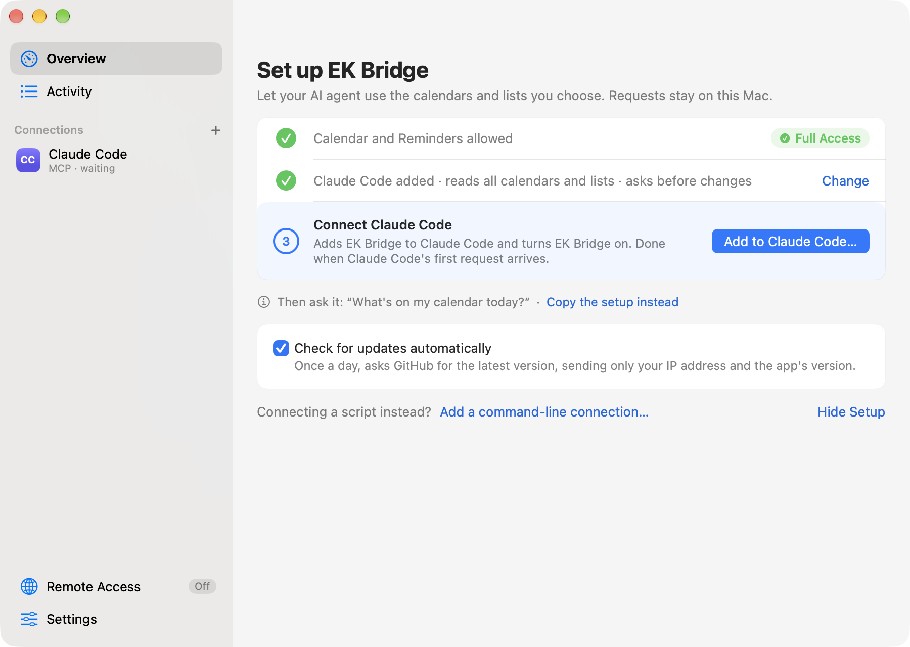910x647 pixels.
Task: Click the Connections section header
Action: click(x=49, y=130)
